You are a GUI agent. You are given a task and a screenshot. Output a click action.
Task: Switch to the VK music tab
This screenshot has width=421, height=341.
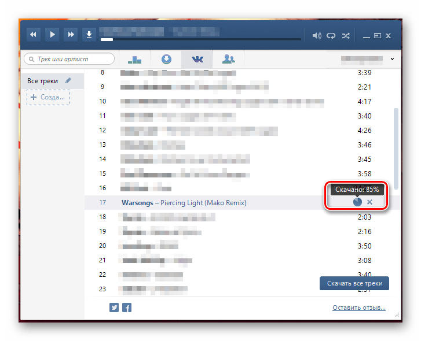coord(197,59)
